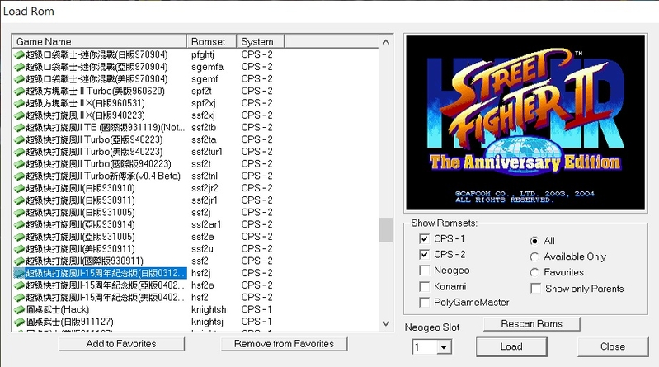This screenshot has width=659, height=367.
Task: Click the green icon beside ssf2tb row
Action: [19, 128]
